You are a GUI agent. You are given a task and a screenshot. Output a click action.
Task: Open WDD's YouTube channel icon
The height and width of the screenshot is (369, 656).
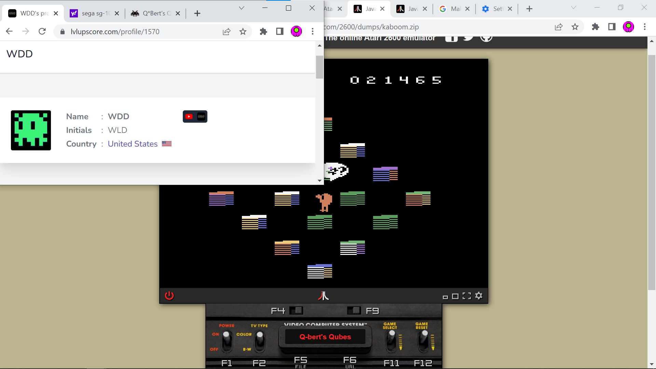(189, 117)
